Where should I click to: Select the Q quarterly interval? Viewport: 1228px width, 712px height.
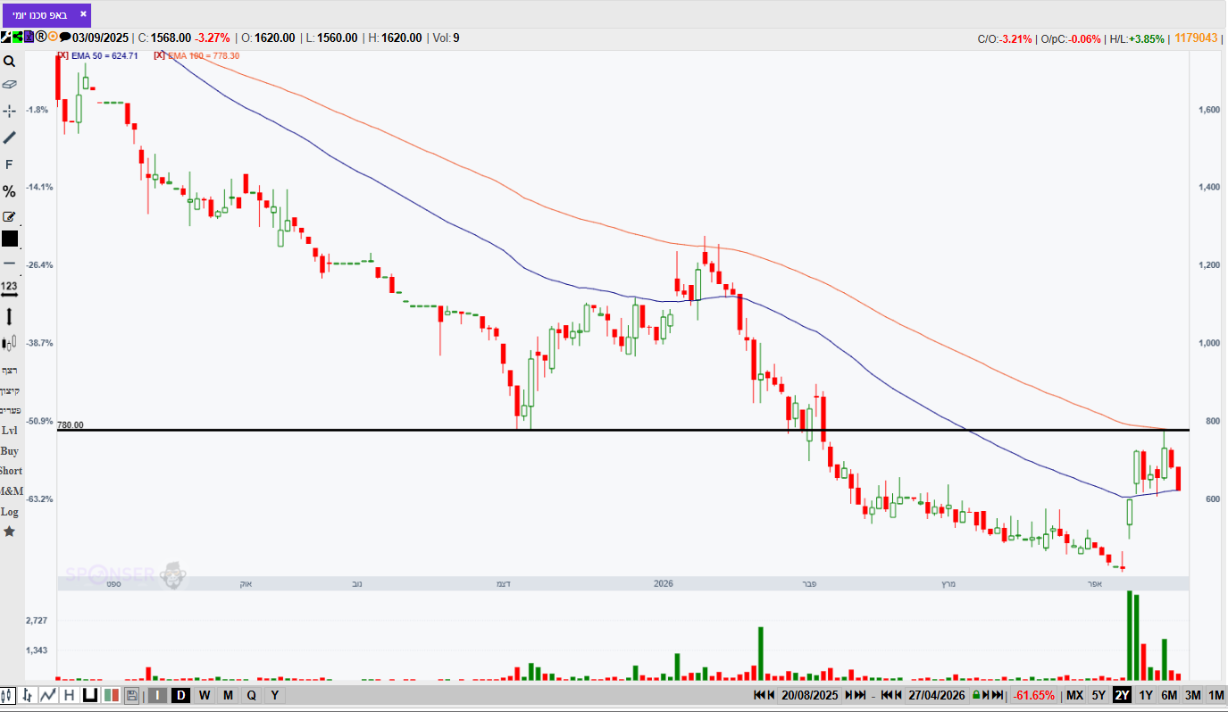[x=251, y=695]
